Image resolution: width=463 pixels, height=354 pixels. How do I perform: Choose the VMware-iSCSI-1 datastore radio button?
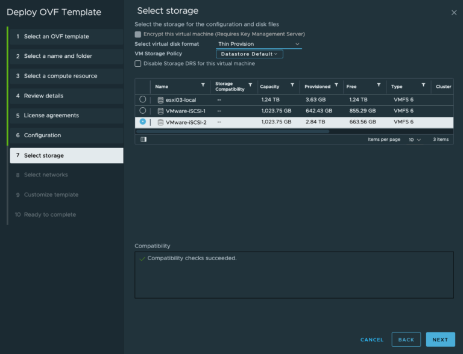[x=143, y=111]
